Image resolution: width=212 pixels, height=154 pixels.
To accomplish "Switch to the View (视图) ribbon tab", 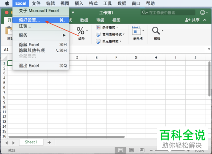I will [116, 20].
